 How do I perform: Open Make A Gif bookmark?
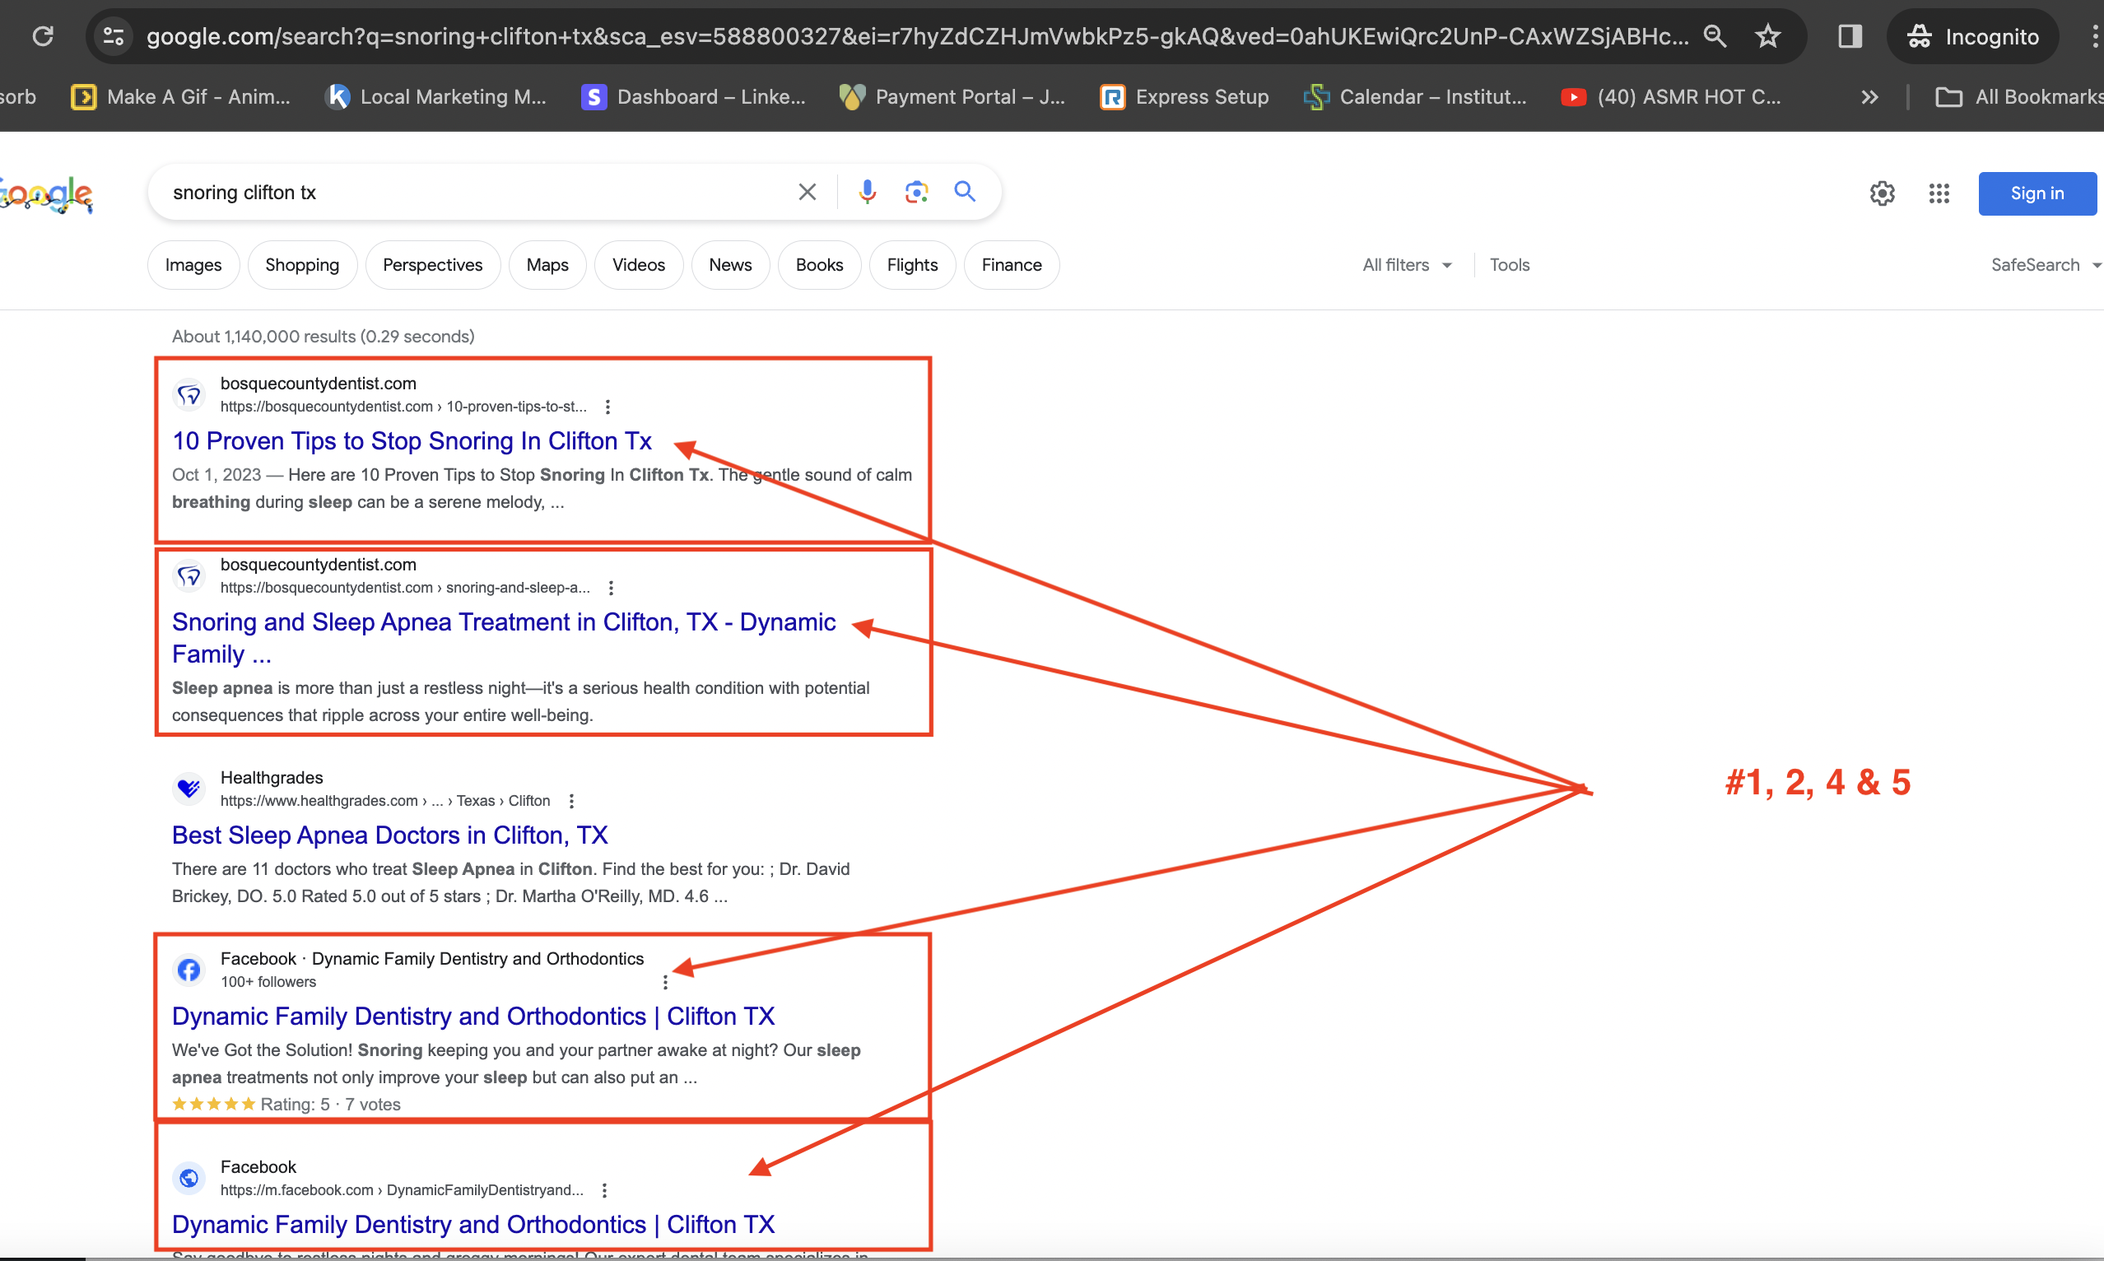pyautogui.click(x=181, y=97)
